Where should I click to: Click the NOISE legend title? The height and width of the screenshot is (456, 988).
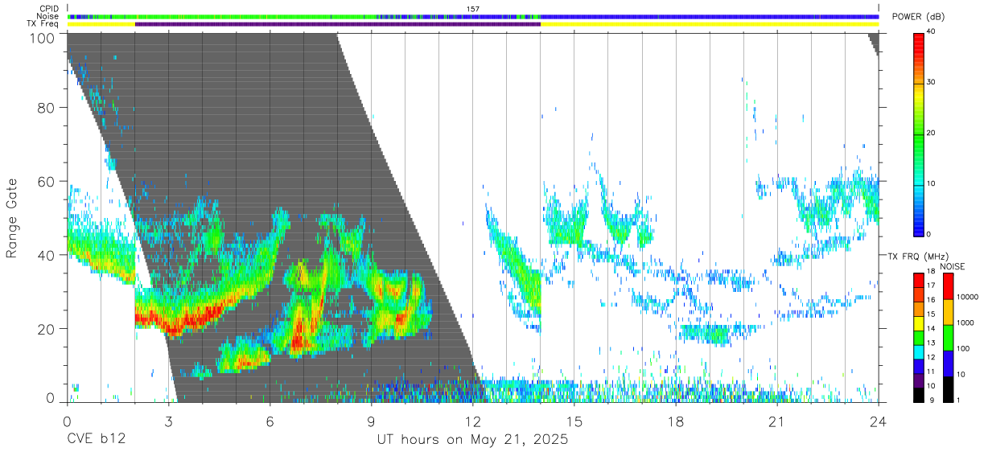pyautogui.click(x=953, y=265)
